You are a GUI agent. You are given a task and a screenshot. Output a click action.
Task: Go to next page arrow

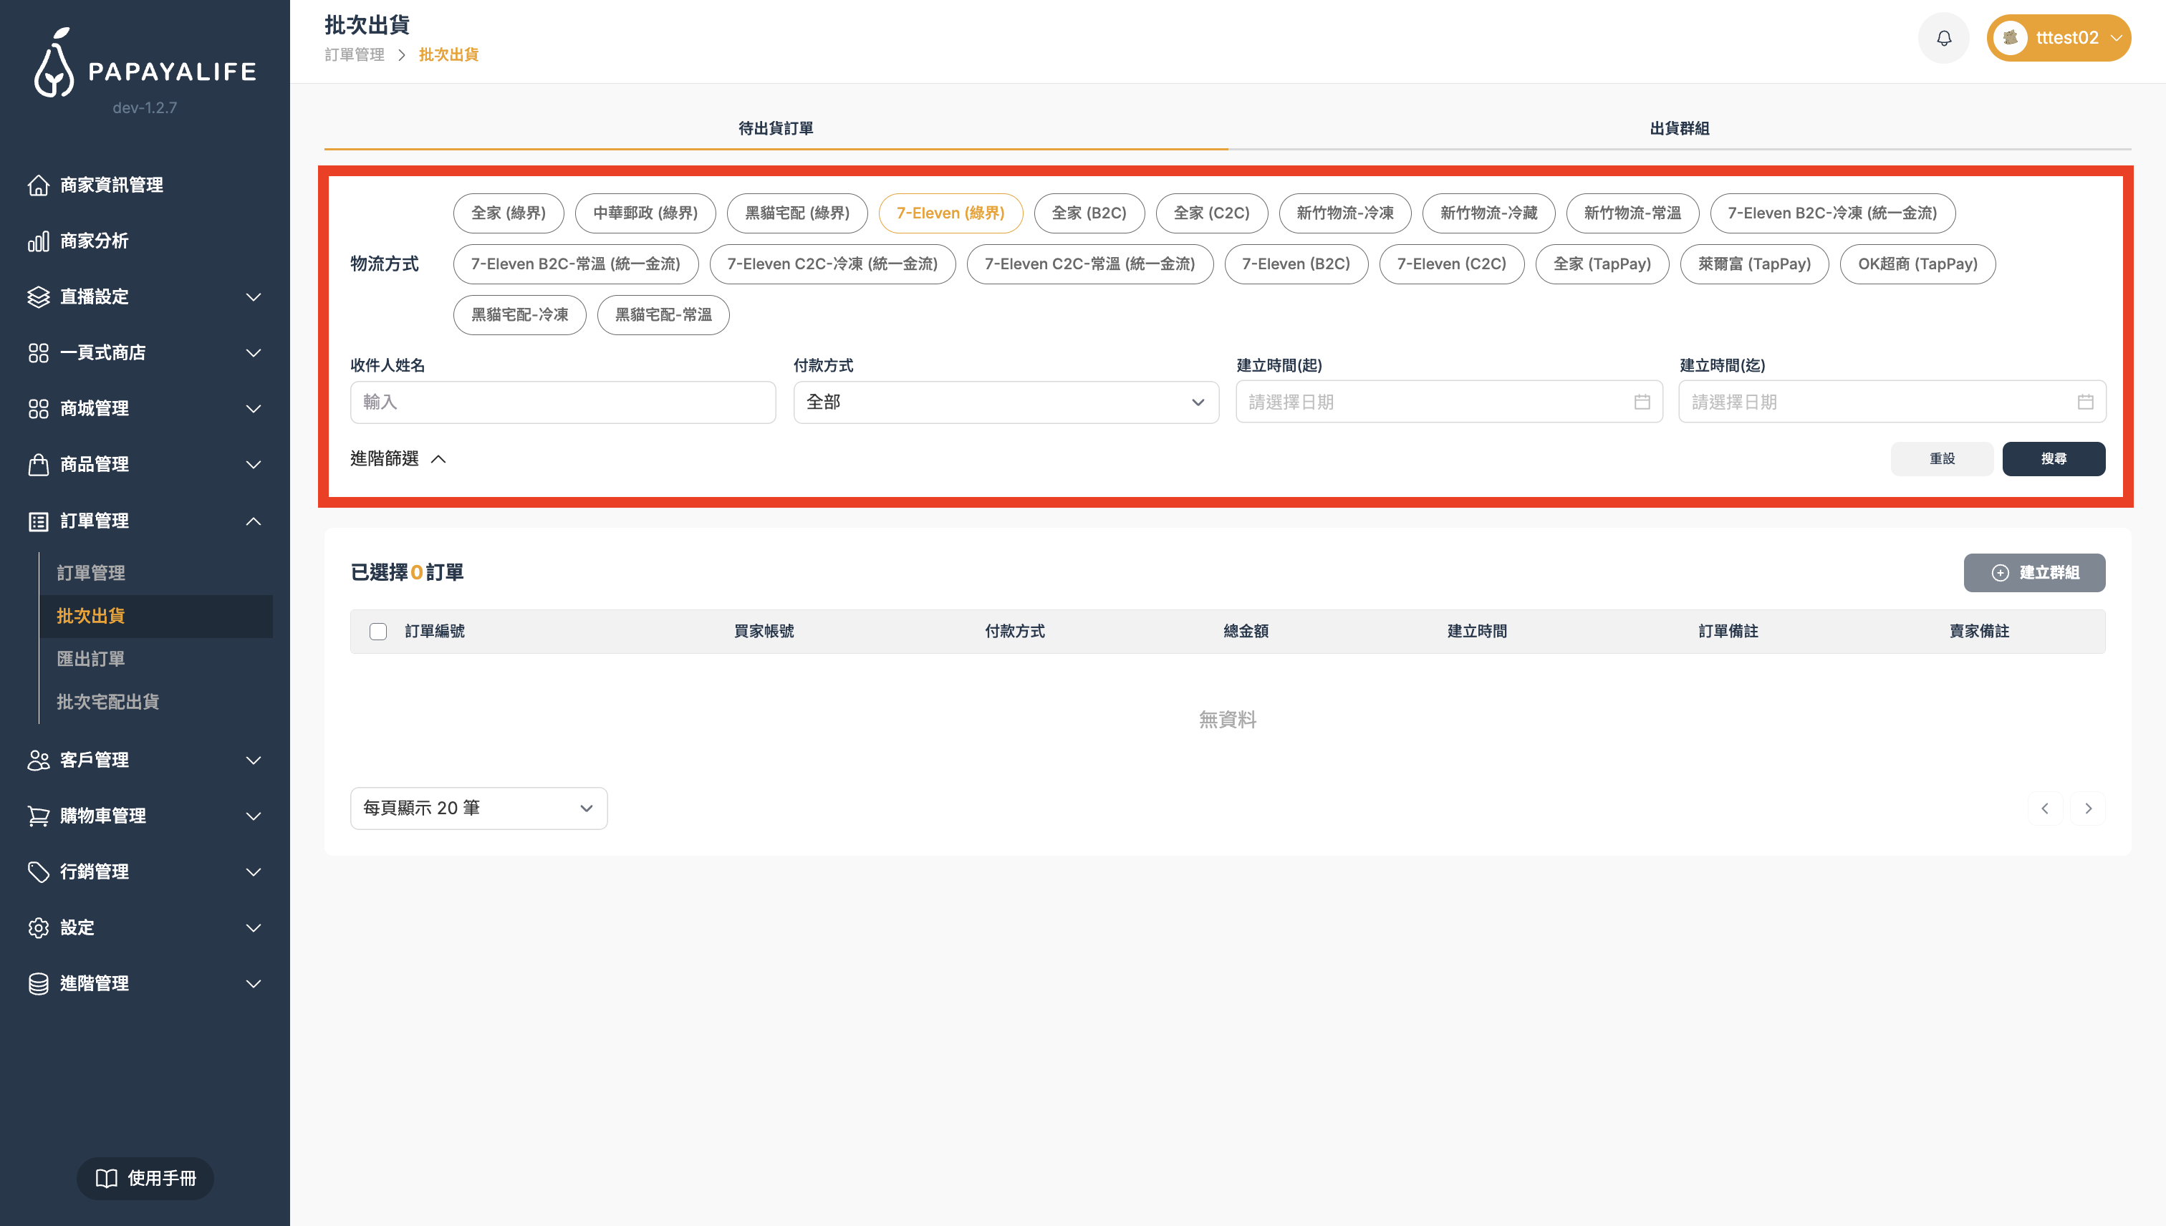coord(2088,809)
